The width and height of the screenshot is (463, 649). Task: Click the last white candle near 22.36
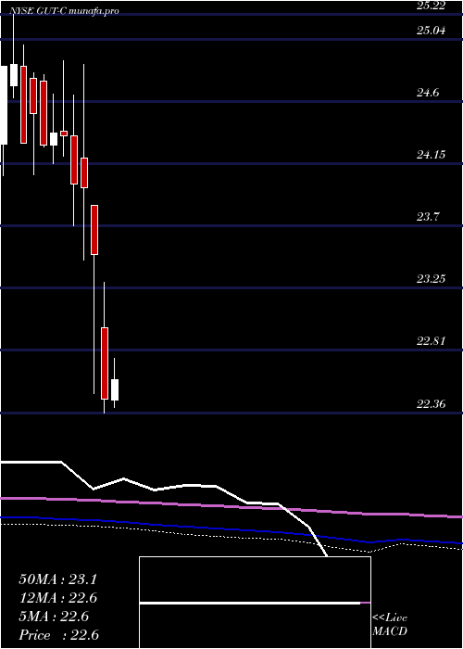(x=115, y=389)
